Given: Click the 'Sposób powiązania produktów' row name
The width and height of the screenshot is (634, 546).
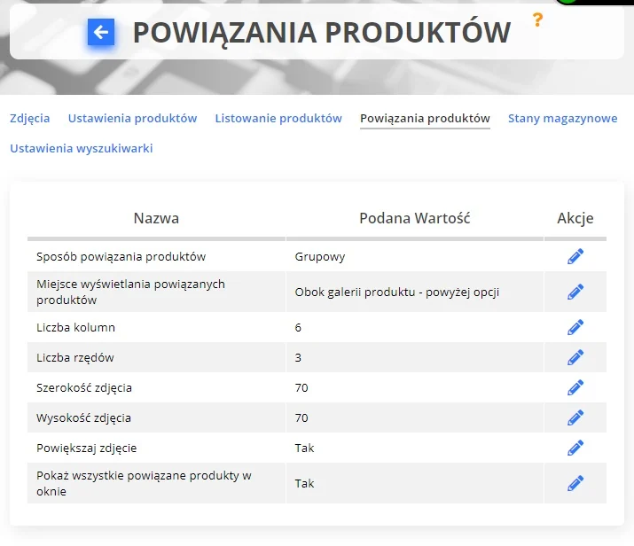Looking at the screenshot, I should 121,257.
